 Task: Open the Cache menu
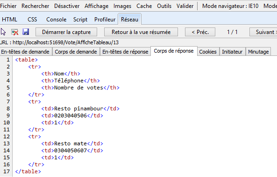click(144, 6)
